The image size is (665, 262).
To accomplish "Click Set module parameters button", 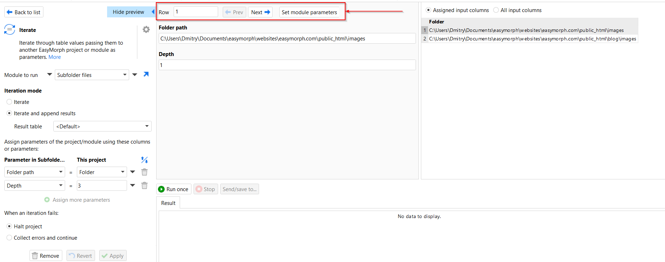I will [309, 12].
